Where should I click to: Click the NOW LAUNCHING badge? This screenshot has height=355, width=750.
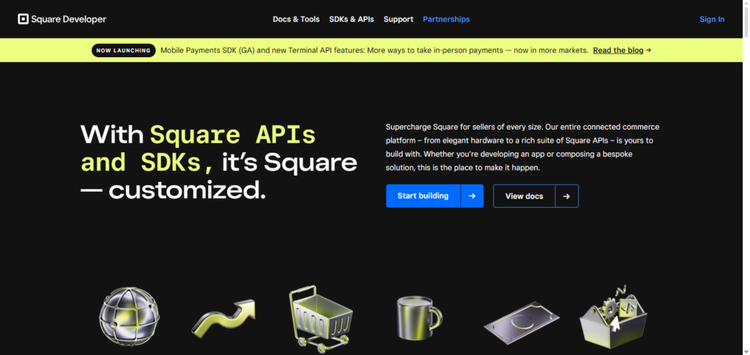point(123,51)
